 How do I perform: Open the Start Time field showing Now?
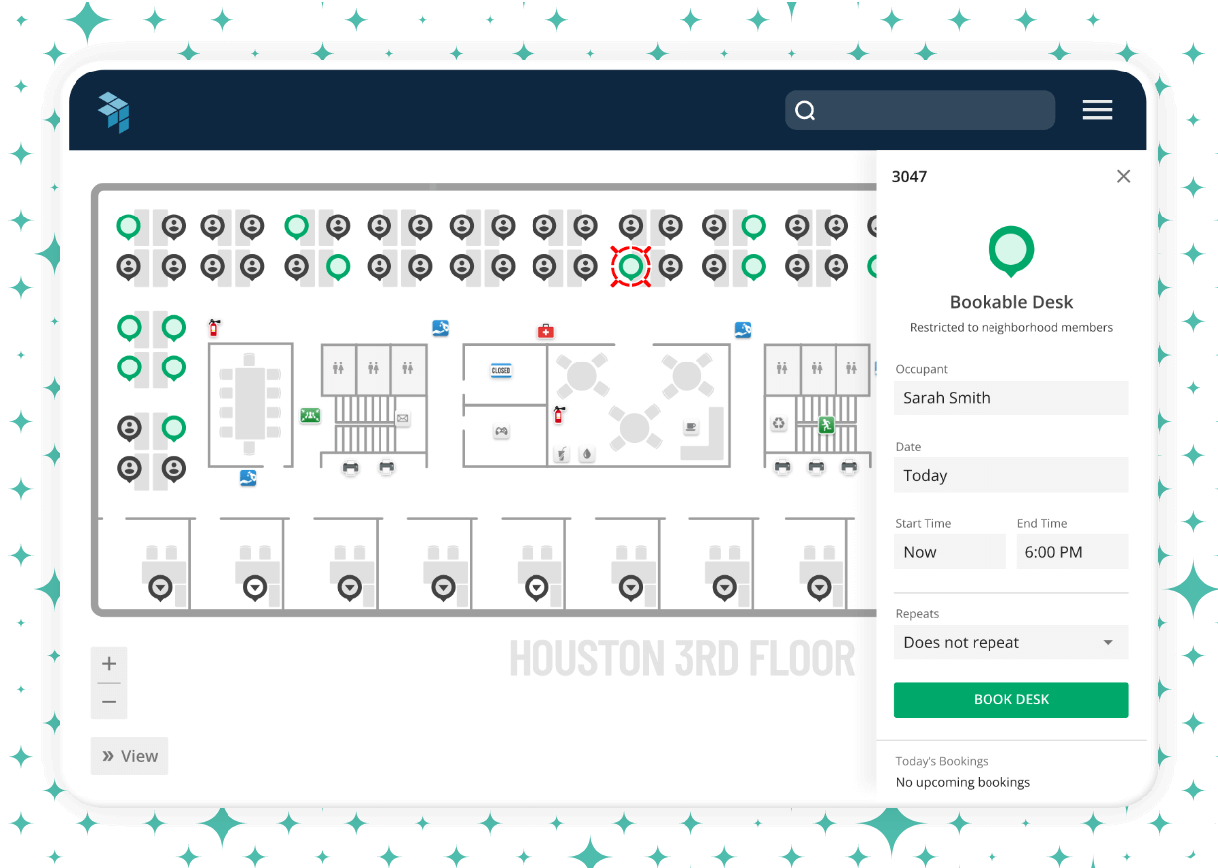click(x=951, y=552)
